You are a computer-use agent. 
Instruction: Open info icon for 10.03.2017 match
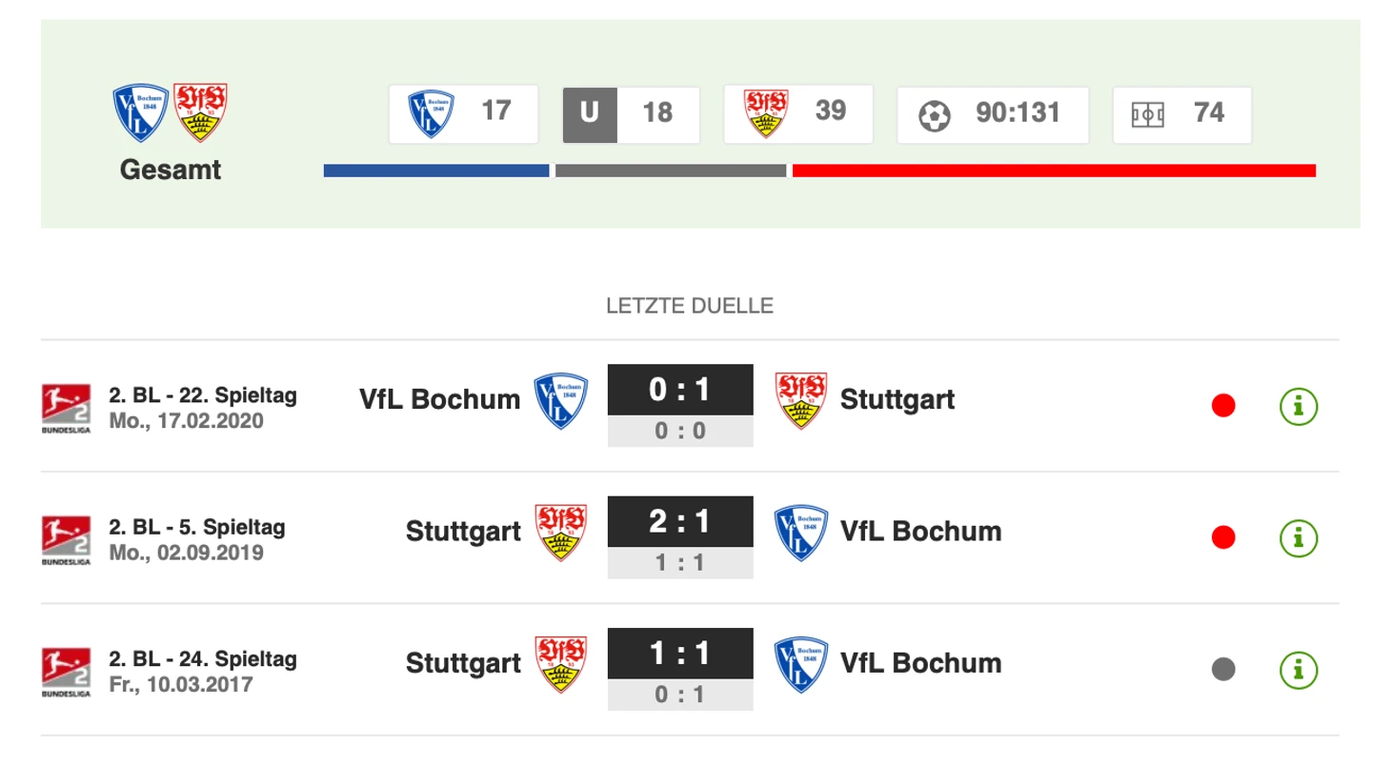(1298, 670)
